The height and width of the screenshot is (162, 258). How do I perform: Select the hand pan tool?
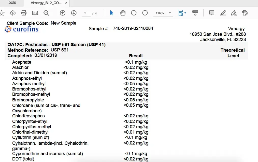pos(123,13)
